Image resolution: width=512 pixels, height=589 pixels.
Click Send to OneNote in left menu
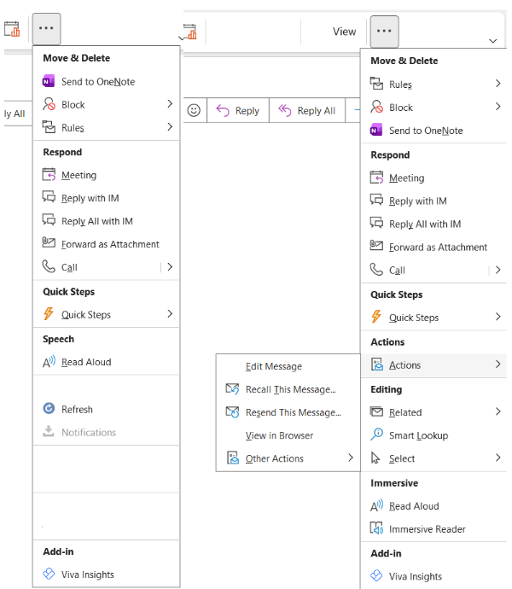pyautogui.click(x=106, y=81)
